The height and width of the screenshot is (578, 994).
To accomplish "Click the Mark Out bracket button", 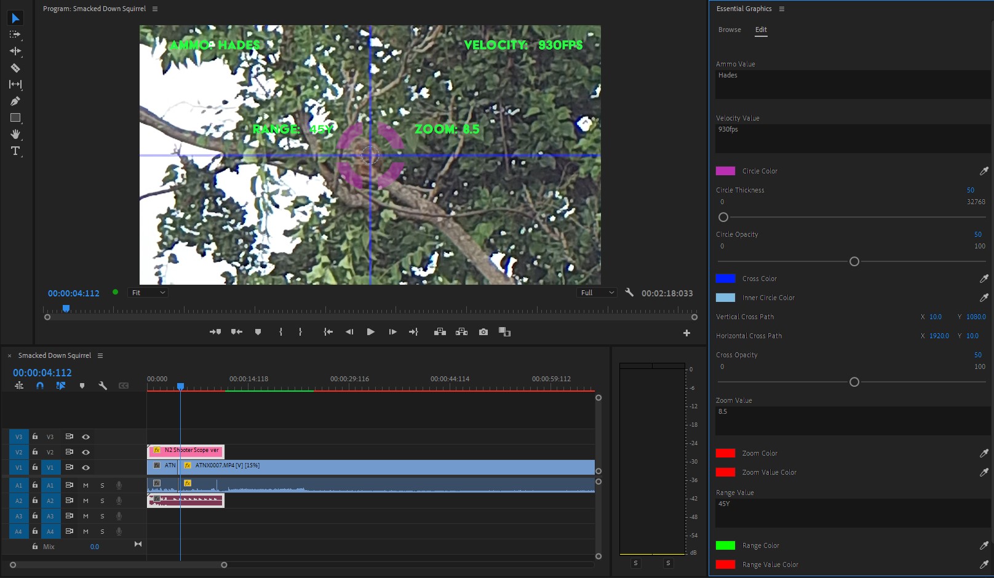I will coord(300,332).
